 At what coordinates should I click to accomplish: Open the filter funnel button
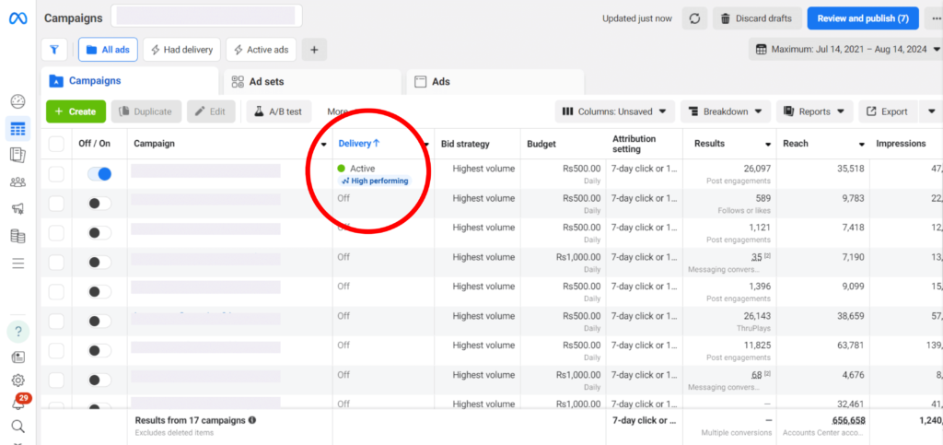pos(54,50)
